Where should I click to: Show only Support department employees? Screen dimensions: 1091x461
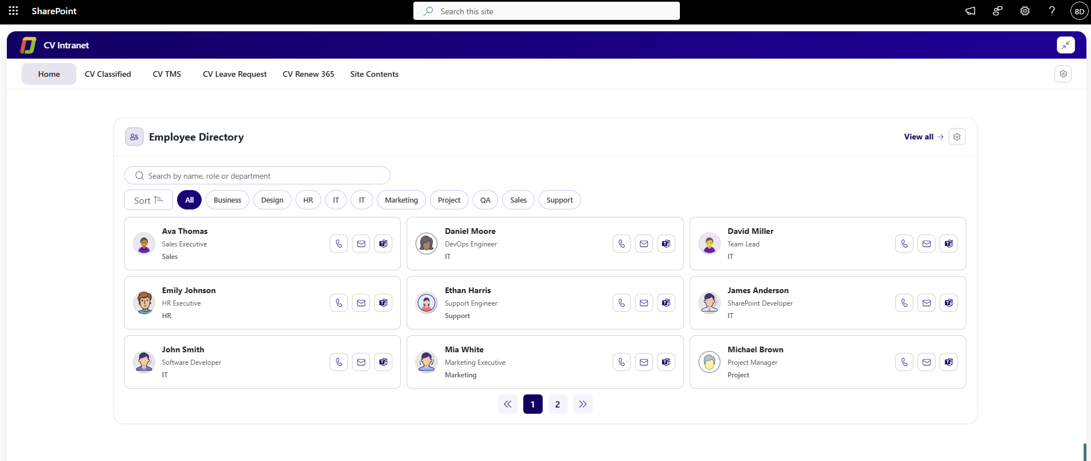pyautogui.click(x=560, y=200)
